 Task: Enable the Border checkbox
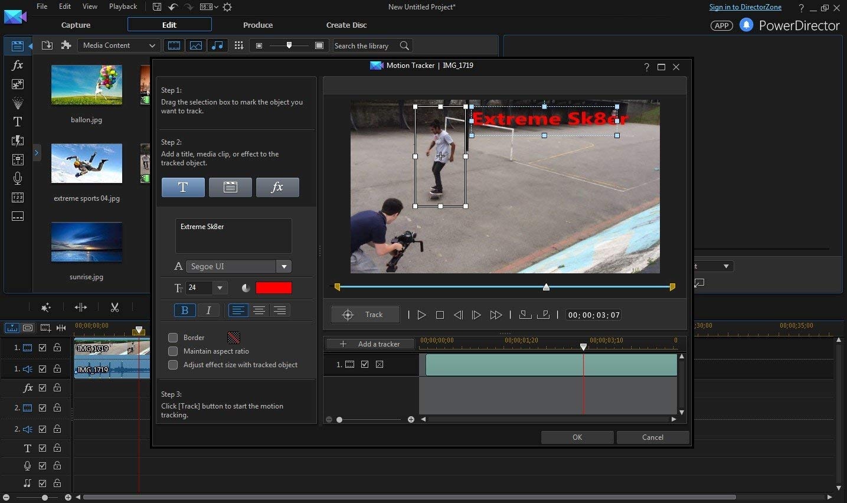pos(173,338)
